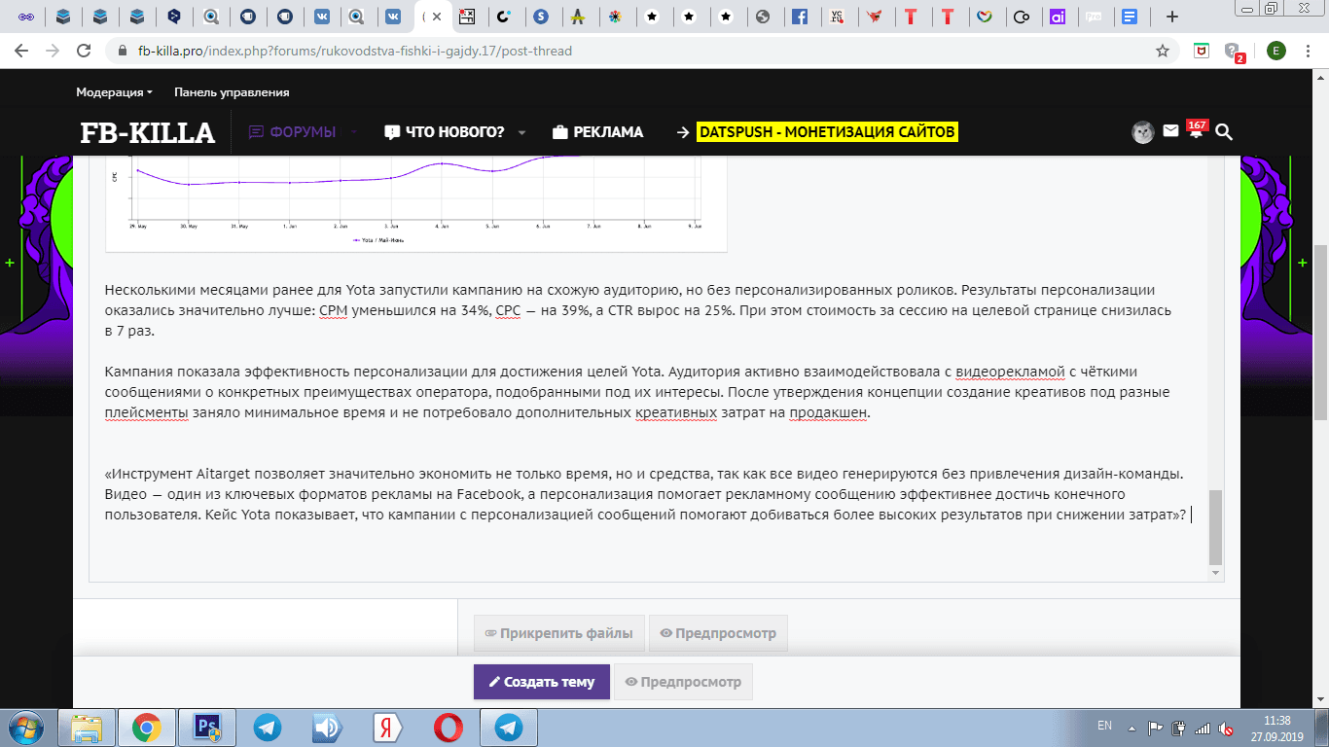Click the editor scrollbar down arrow
The height and width of the screenshot is (747, 1329).
1215,574
